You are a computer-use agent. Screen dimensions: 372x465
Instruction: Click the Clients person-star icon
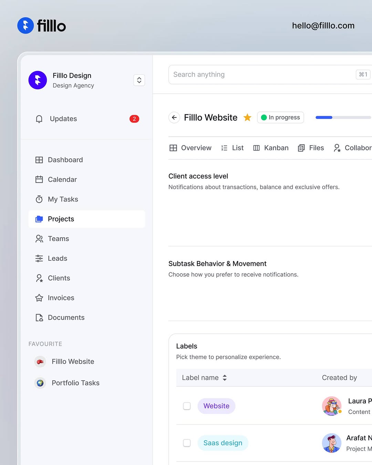click(x=39, y=278)
